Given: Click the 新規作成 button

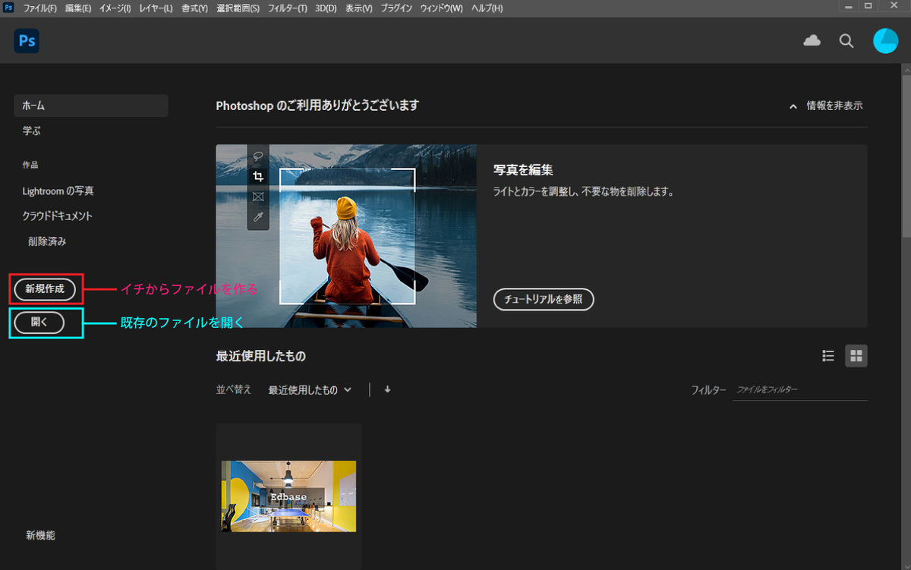Looking at the screenshot, I should coord(45,288).
